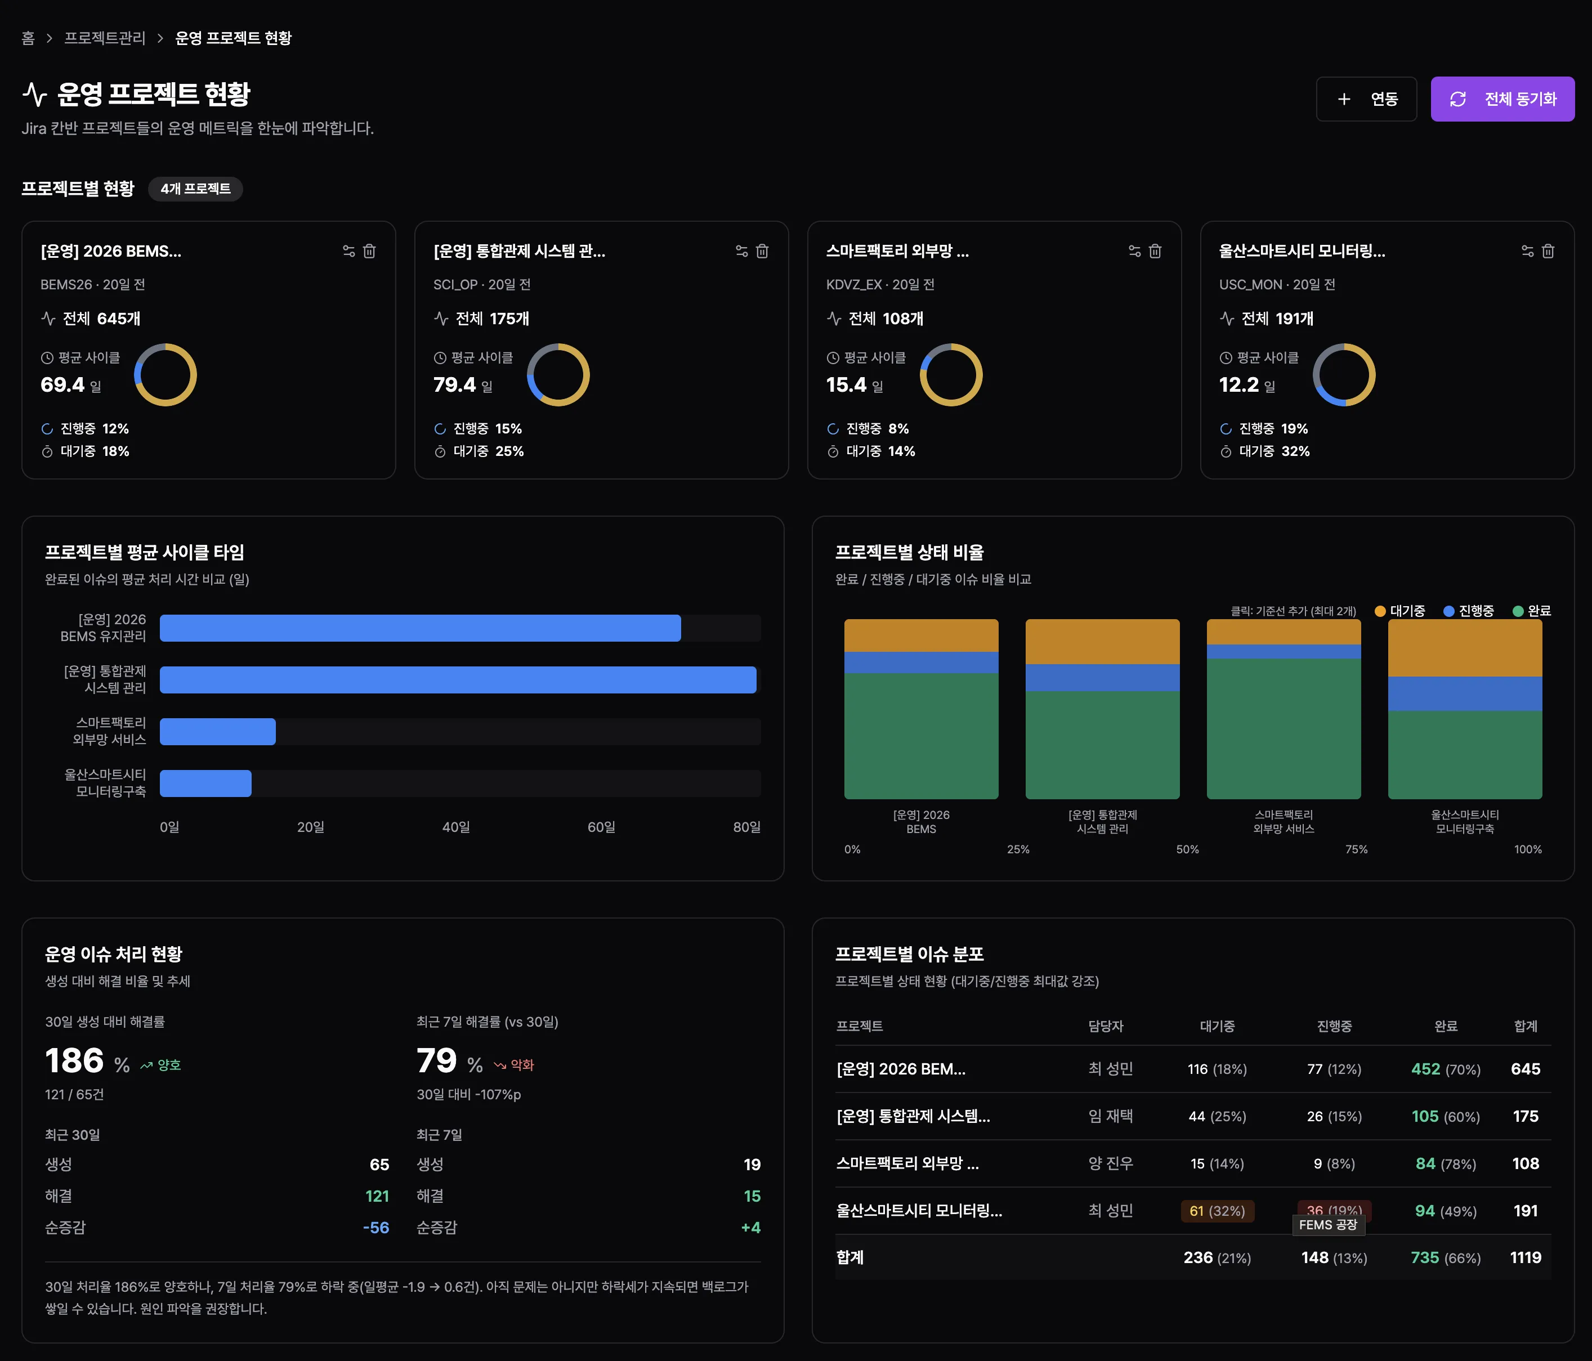1592x1361 pixels.
Task: Toggle 대기중 series in status ratio legend
Action: pyautogui.click(x=1400, y=611)
